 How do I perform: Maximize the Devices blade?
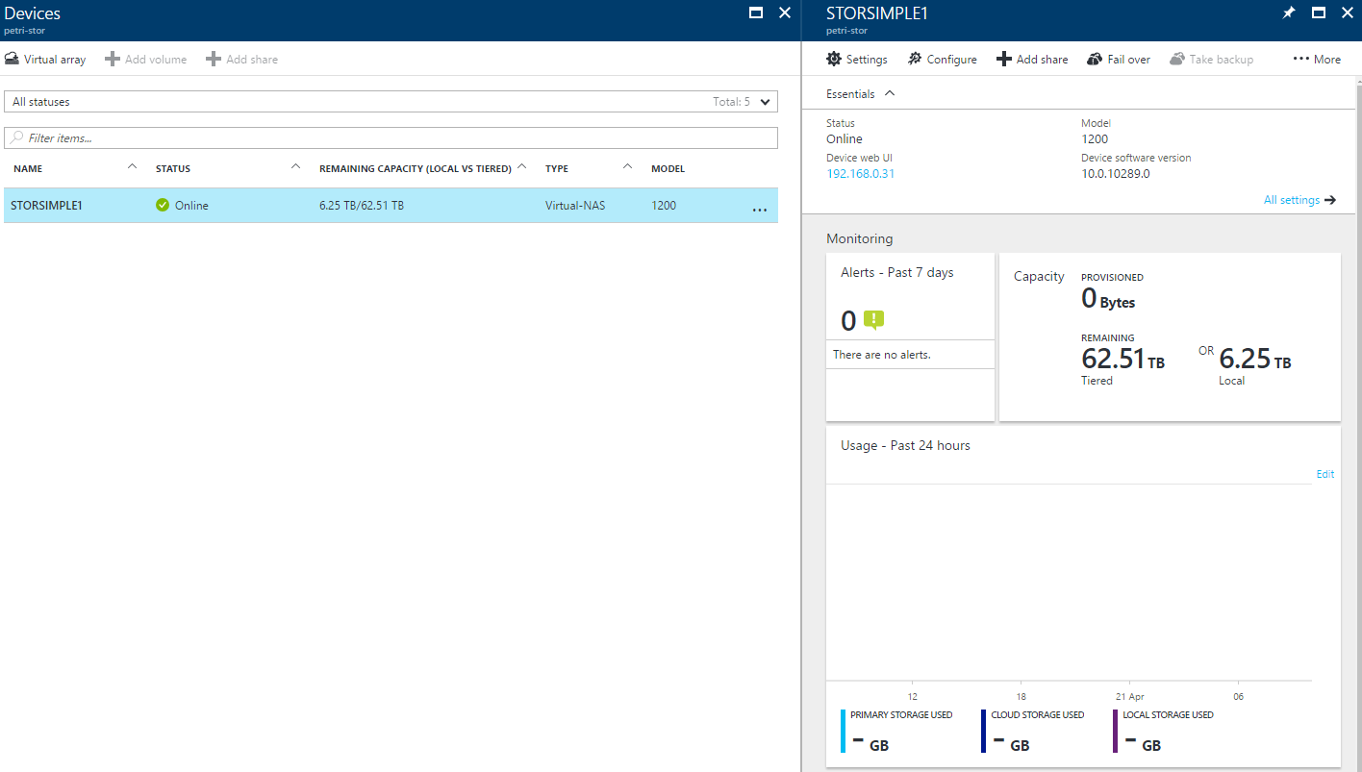[756, 12]
